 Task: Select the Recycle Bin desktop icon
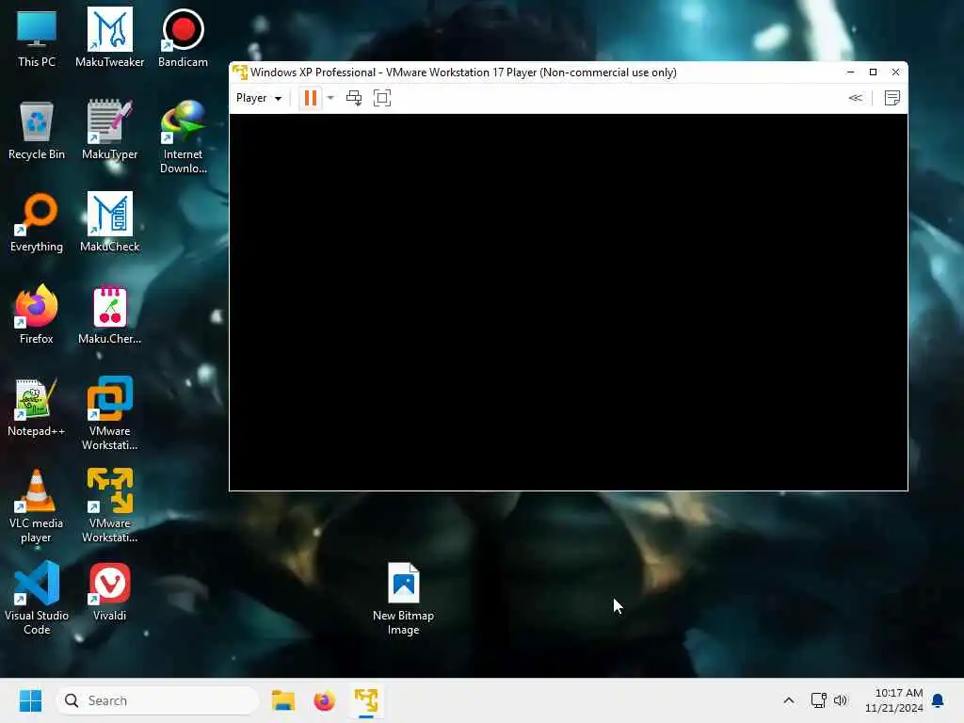[x=37, y=130]
